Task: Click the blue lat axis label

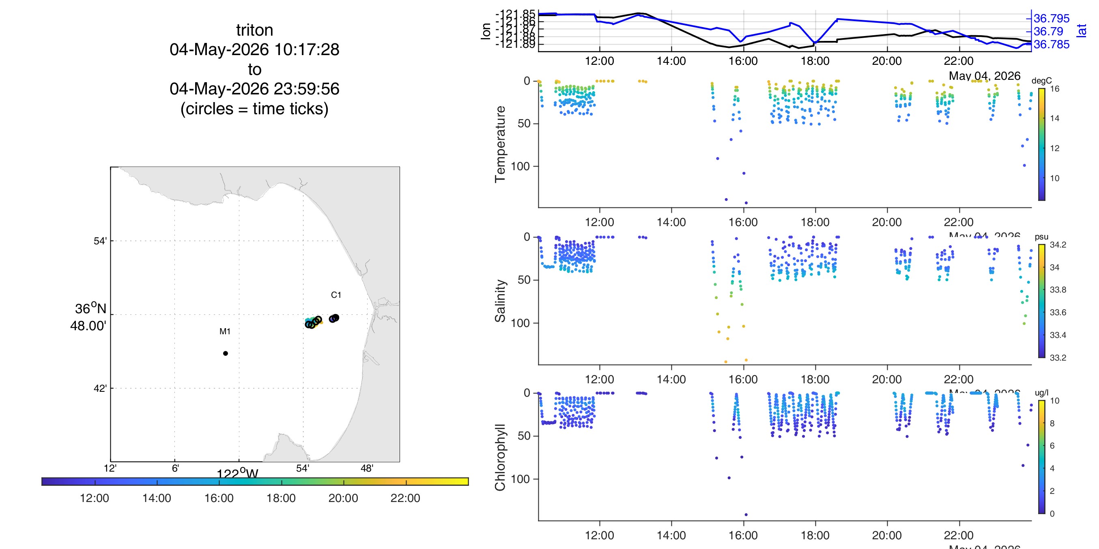Action: tap(1081, 31)
